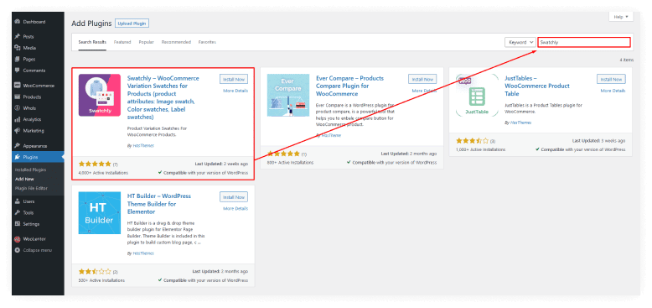Viewport: 652px width, 308px height.
Task: Click the Plugins plug icon
Action: [18, 157]
